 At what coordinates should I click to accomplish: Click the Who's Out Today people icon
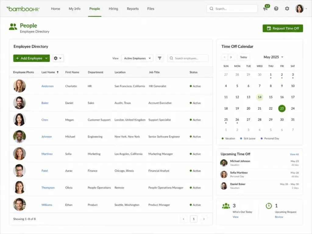226,206
